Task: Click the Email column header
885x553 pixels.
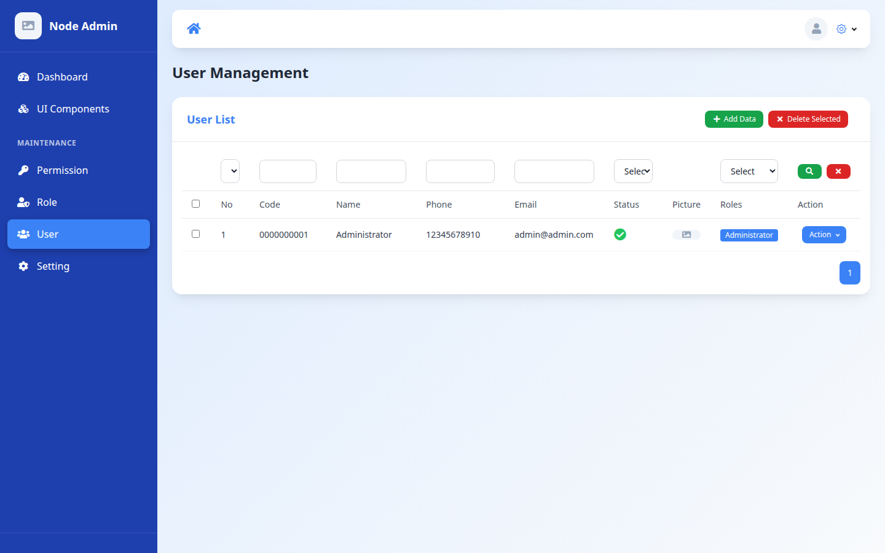Action: pos(525,205)
